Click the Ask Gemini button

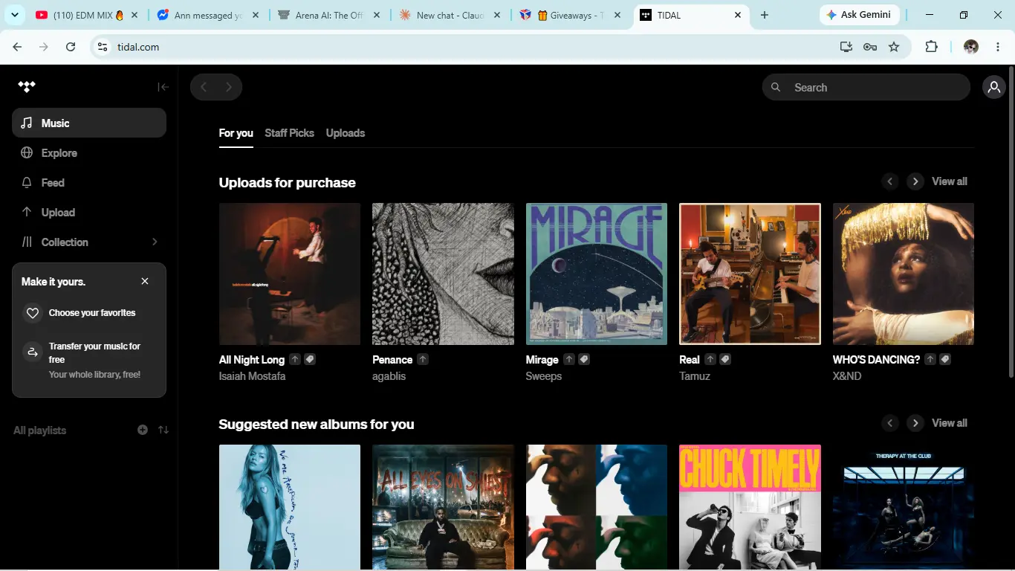click(860, 15)
